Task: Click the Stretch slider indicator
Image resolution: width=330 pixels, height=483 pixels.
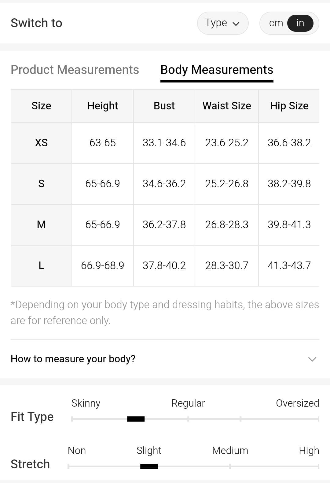Action: click(149, 466)
